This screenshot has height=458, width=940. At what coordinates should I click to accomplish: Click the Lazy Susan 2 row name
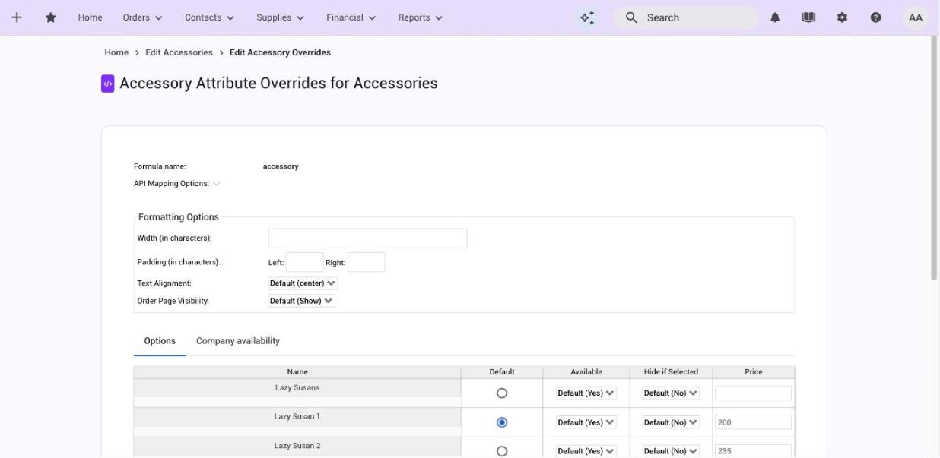click(297, 446)
